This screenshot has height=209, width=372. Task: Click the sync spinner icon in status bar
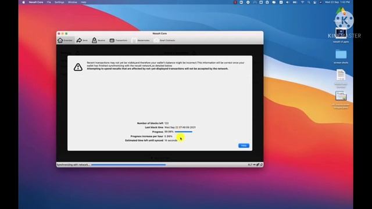tap(262, 164)
